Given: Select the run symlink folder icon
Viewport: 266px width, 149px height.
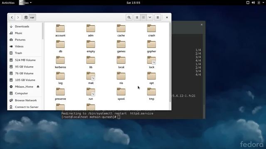Looking at the screenshot, I should [x=91, y=92].
